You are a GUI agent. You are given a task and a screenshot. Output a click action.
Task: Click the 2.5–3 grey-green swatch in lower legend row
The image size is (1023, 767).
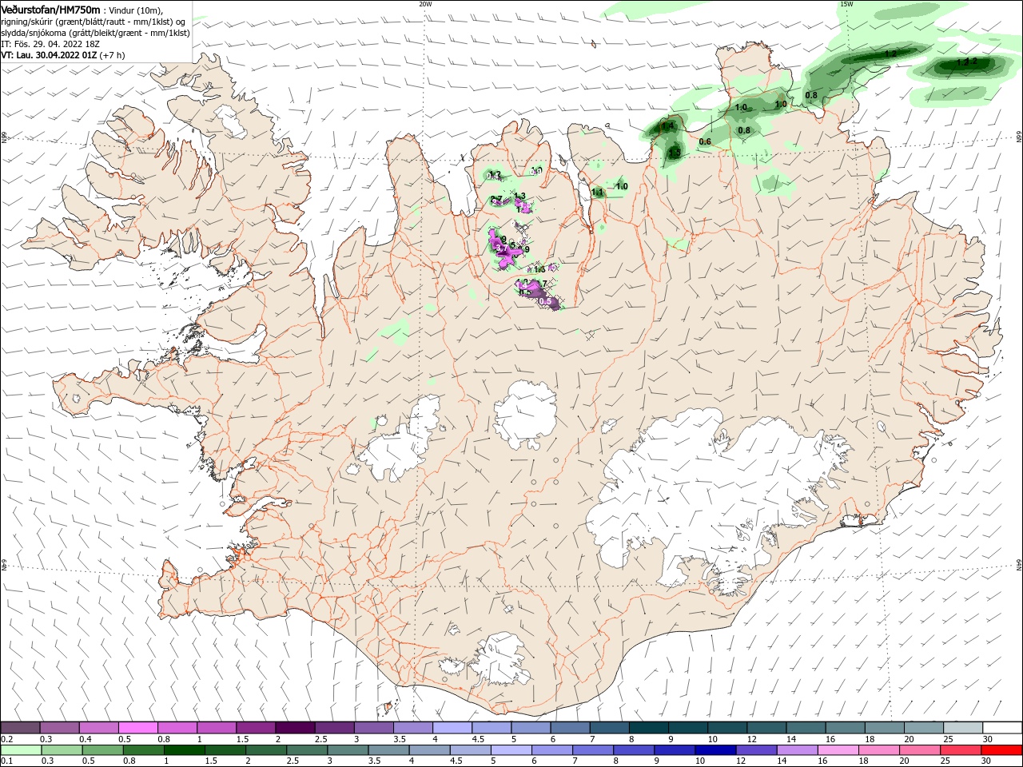pos(307,750)
